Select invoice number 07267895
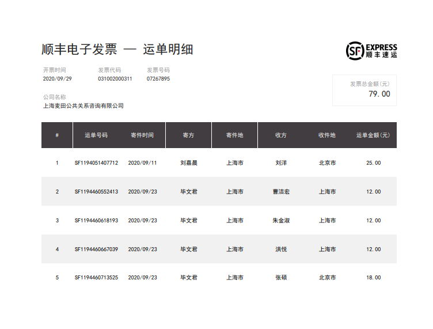 [x=158, y=79]
